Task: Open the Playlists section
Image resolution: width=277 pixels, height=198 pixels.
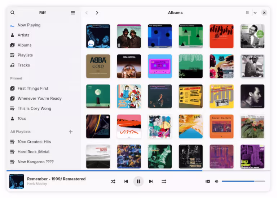Action: point(43,55)
